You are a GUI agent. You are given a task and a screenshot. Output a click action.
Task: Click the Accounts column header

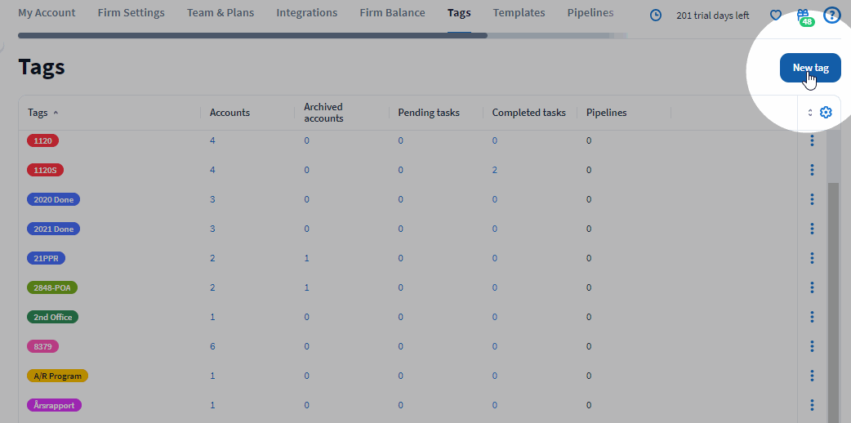[x=229, y=113]
